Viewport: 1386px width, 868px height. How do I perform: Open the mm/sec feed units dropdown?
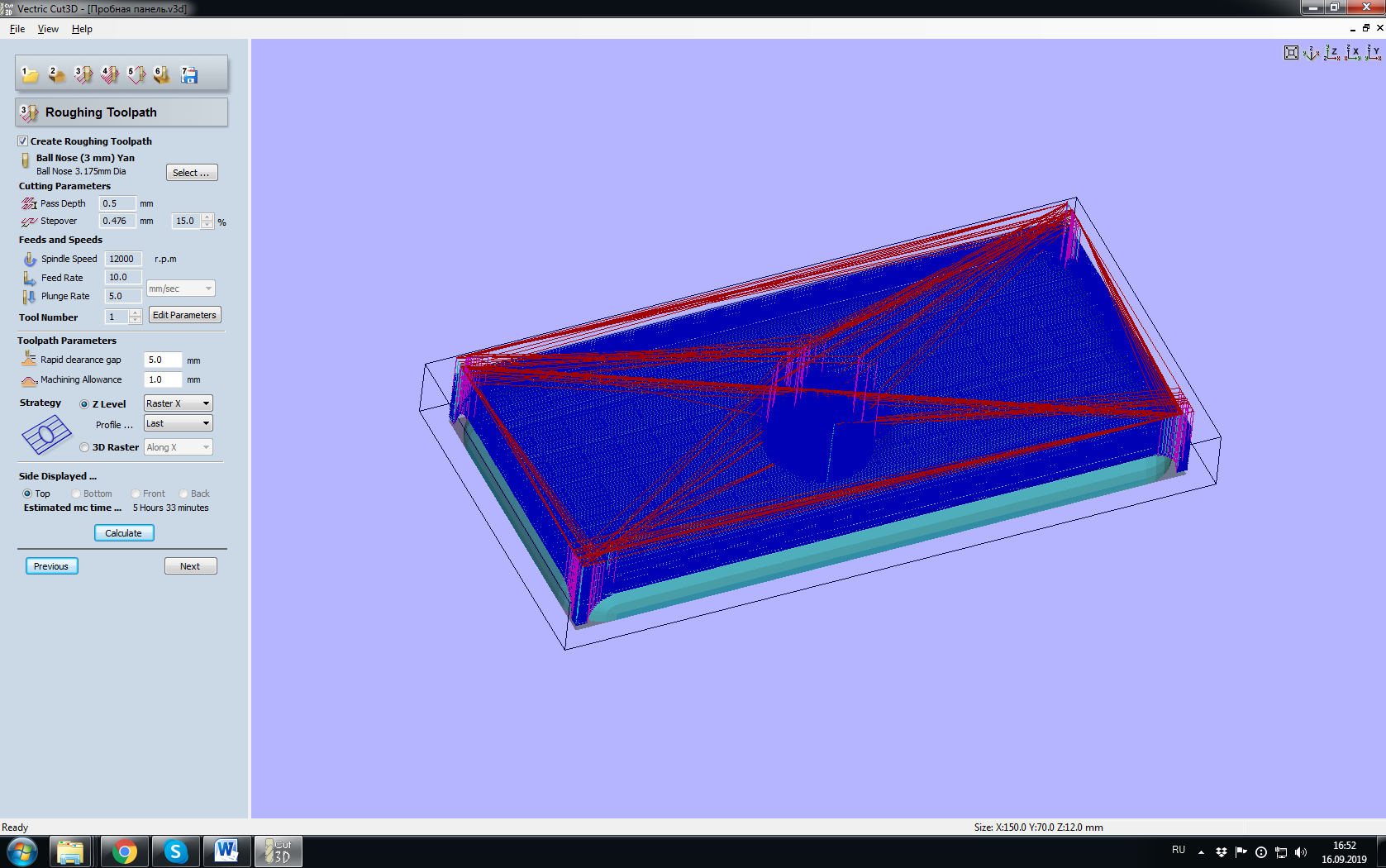pos(180,289)
